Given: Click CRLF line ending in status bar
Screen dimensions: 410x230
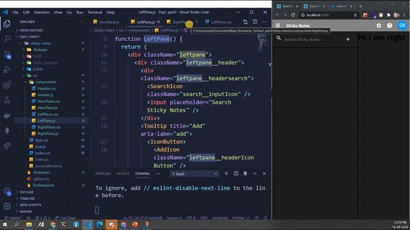Looking at the screenshot, I should pos(204,218).
